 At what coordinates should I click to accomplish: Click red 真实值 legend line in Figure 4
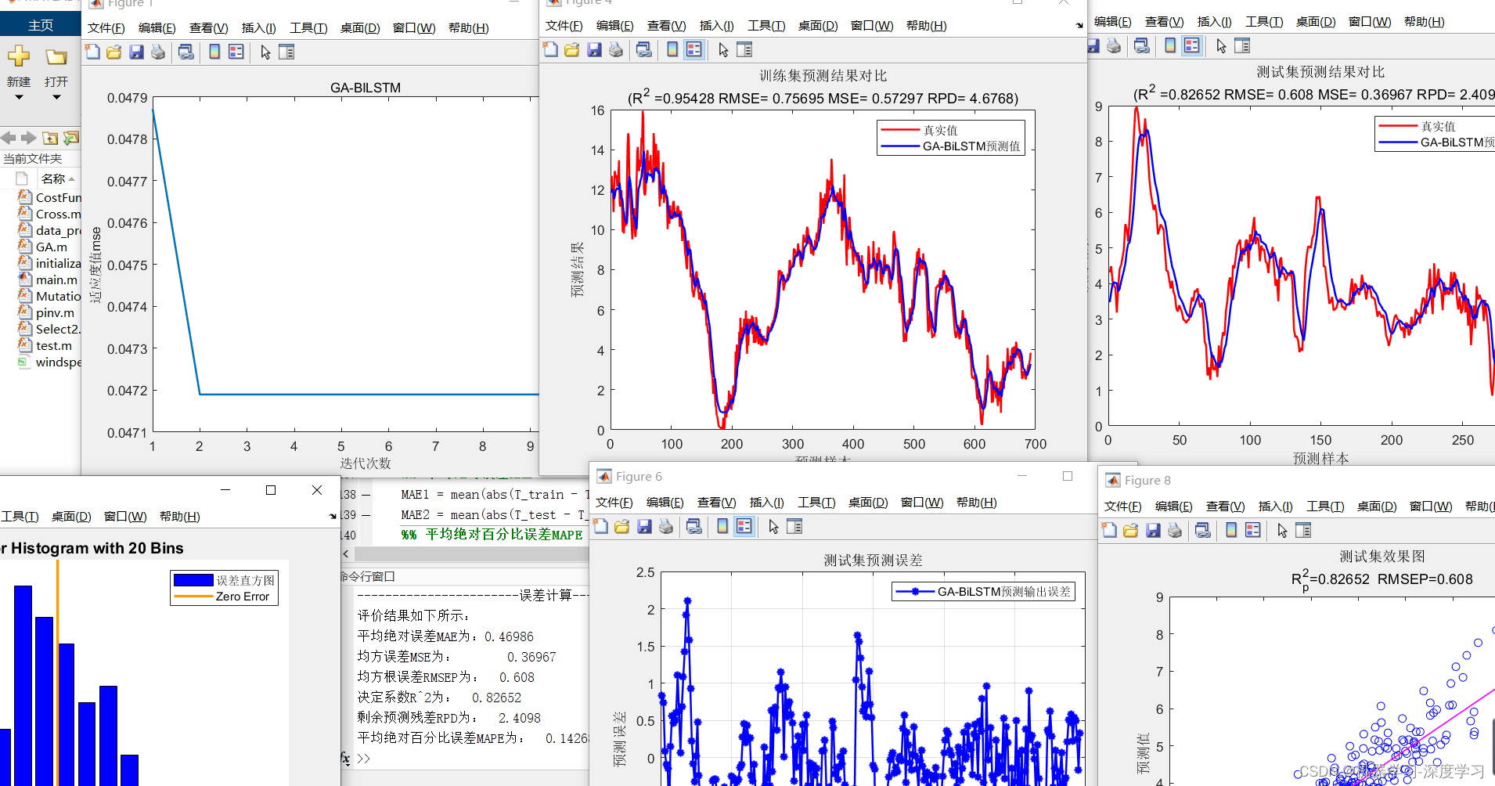900,130
